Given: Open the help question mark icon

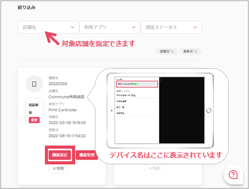Looking at the screenshot, I should 233,174.
